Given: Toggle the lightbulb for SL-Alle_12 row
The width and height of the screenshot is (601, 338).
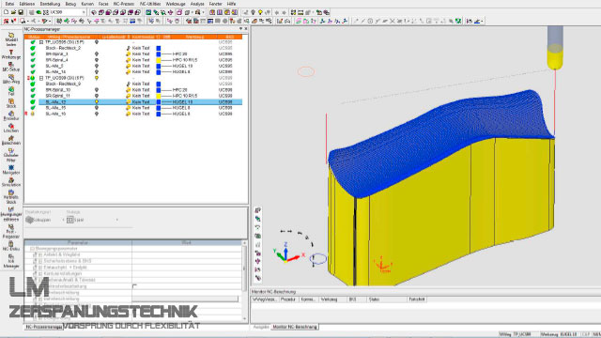Looking at the screenshot, I should click(97, 102).
